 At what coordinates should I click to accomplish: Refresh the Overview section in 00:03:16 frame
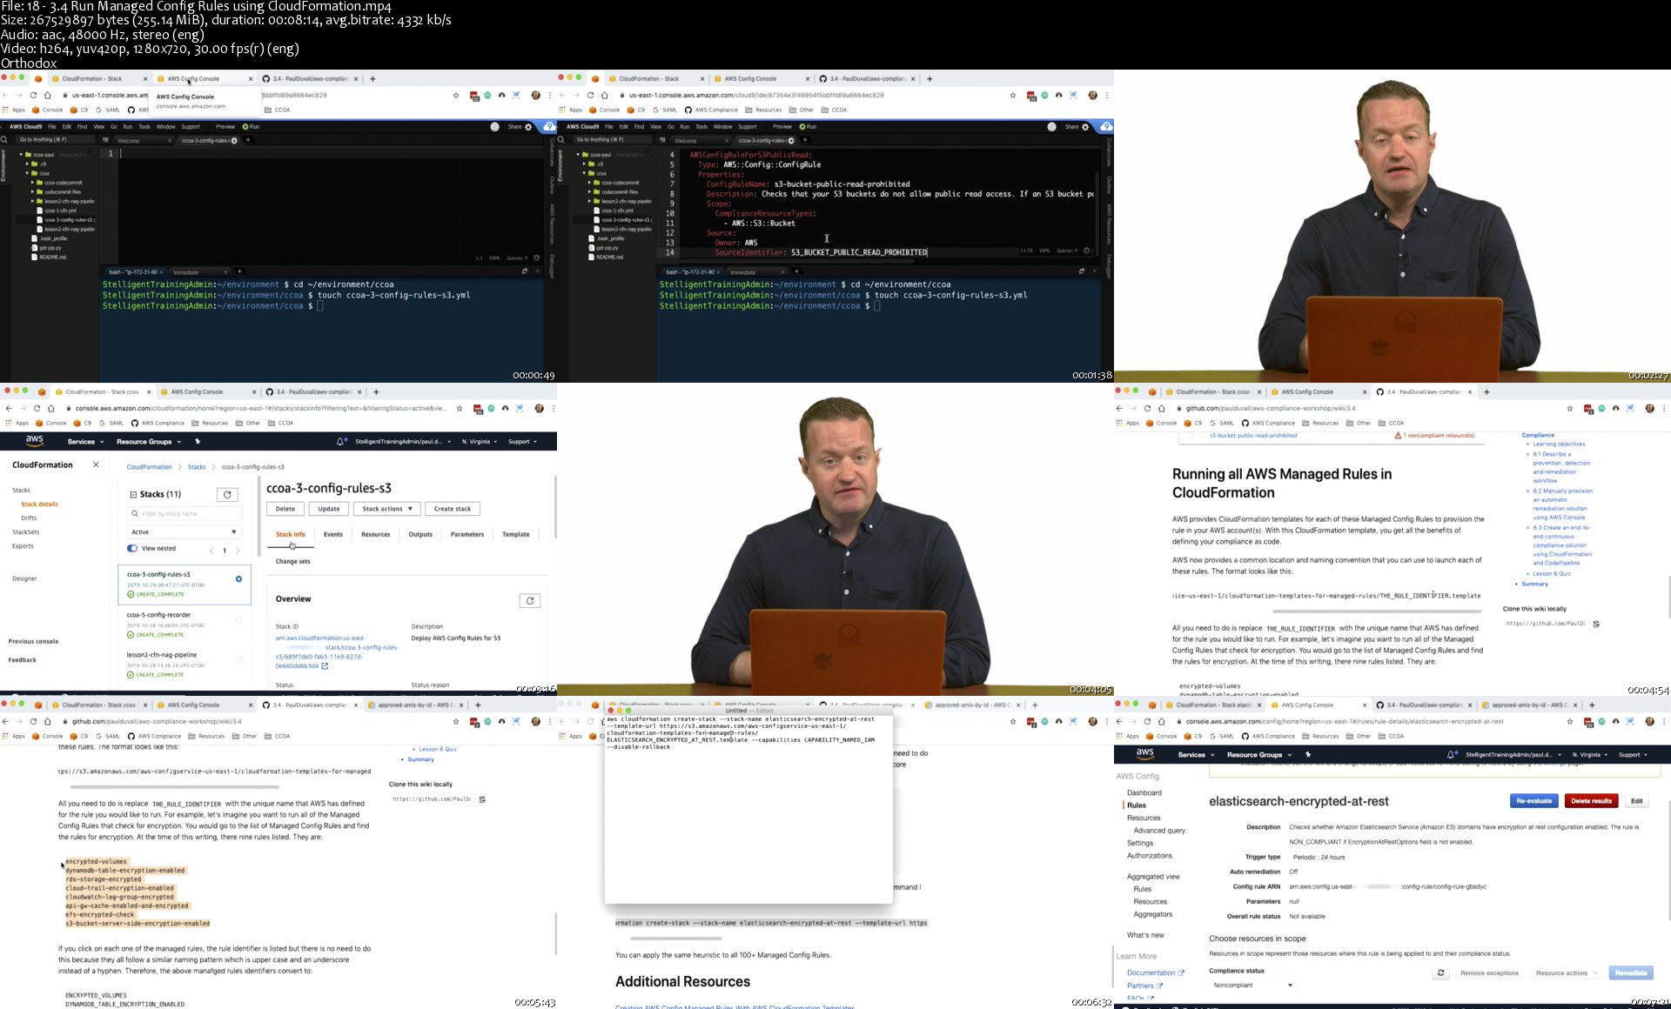click(x=530, y=601)
